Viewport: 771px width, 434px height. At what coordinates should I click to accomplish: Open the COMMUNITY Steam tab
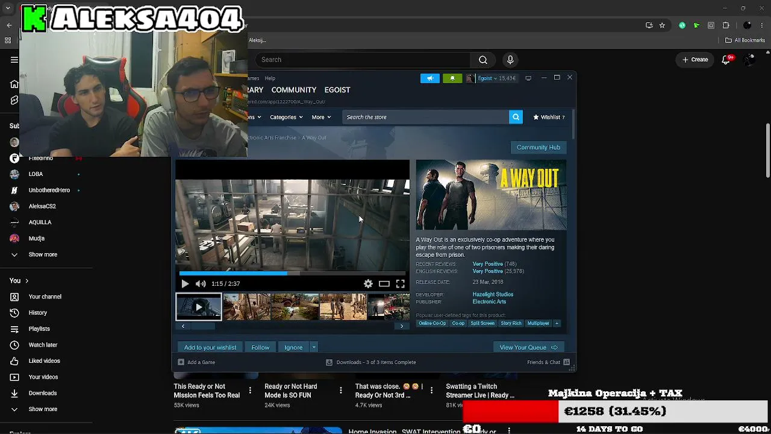(293, 90)
